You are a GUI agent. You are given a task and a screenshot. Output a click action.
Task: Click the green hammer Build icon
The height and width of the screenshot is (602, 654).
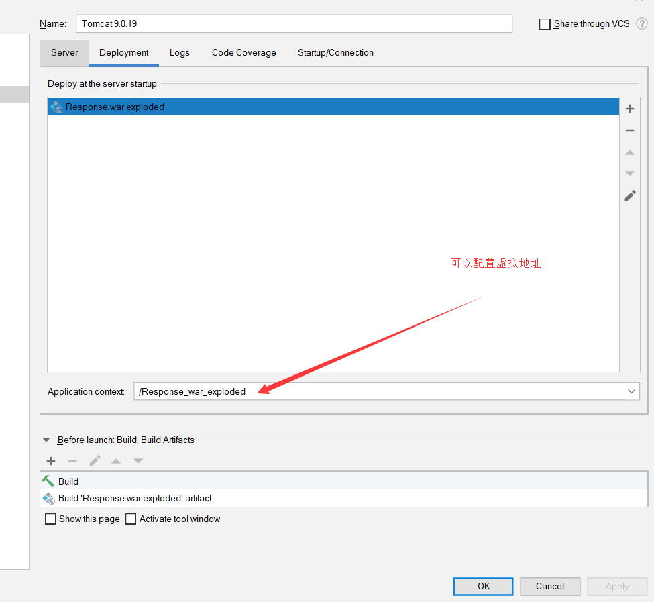[x=48, y=481]
